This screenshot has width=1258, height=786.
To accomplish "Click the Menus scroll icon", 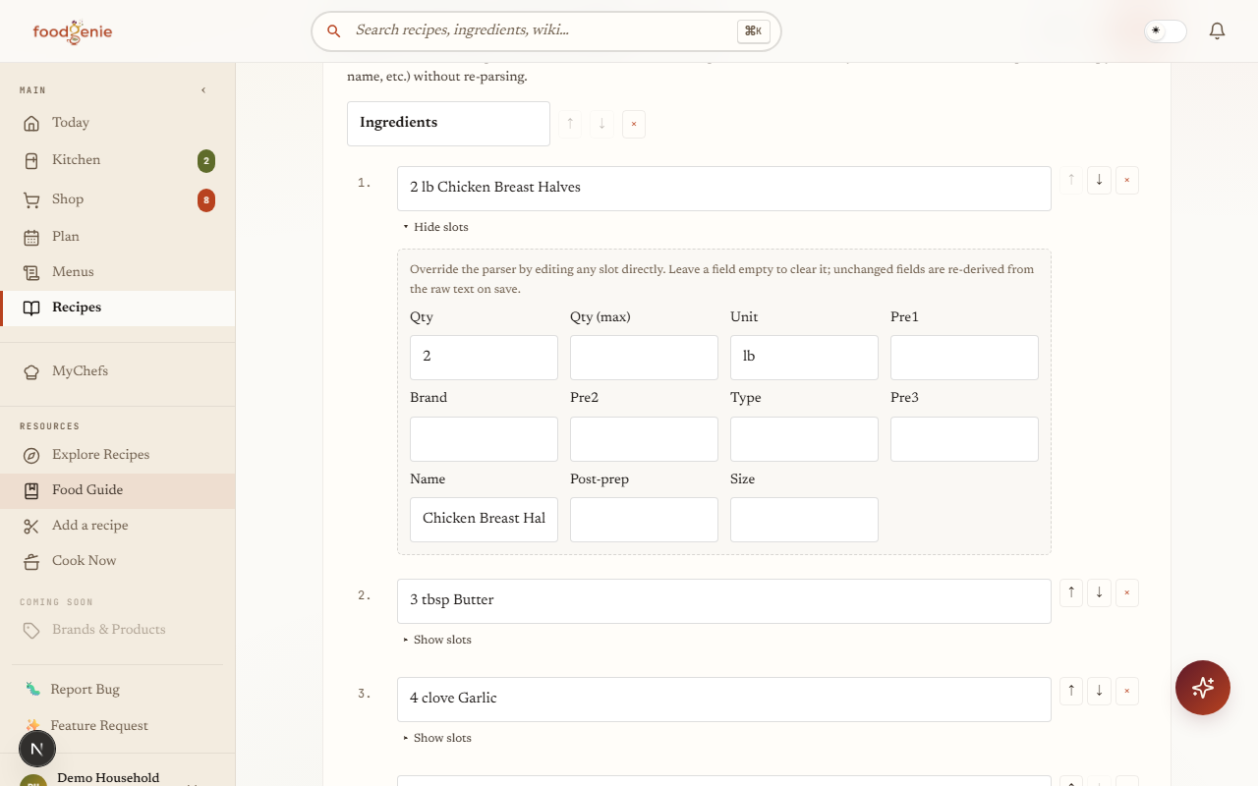I will click(31, 272).
